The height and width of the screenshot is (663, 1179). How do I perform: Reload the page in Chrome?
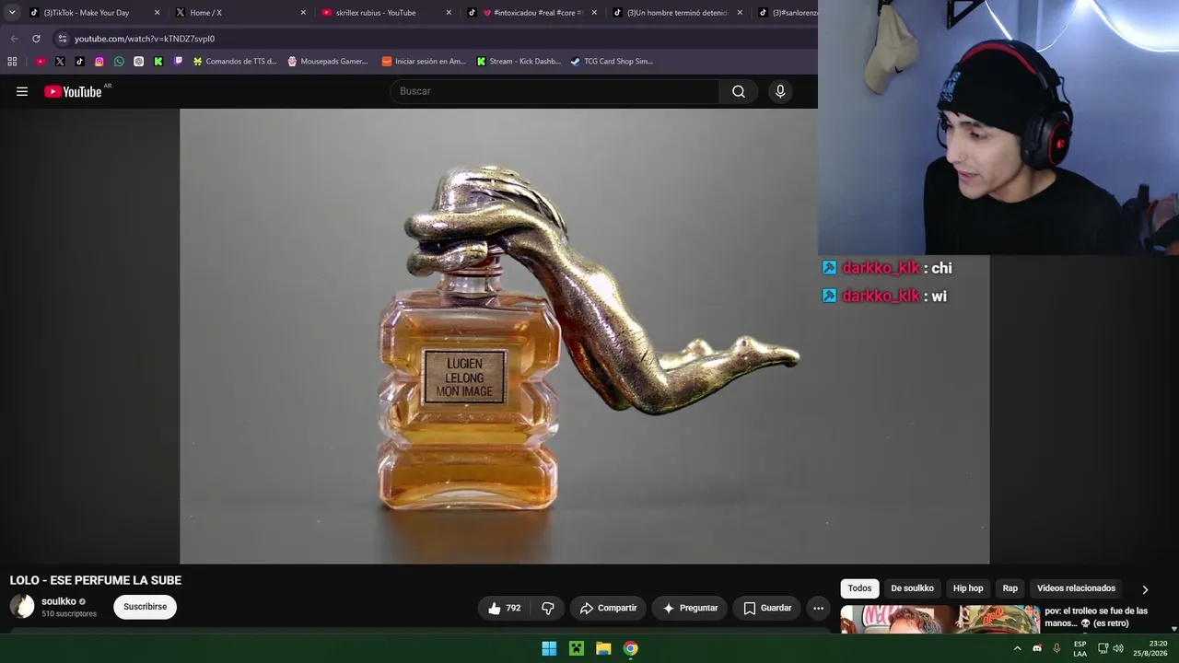[x=36, y=39]
